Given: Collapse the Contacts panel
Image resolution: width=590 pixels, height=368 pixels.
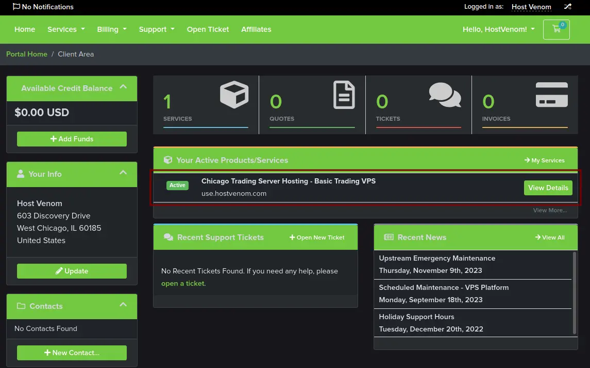Looking at the screenshot, I should (123, 305).
